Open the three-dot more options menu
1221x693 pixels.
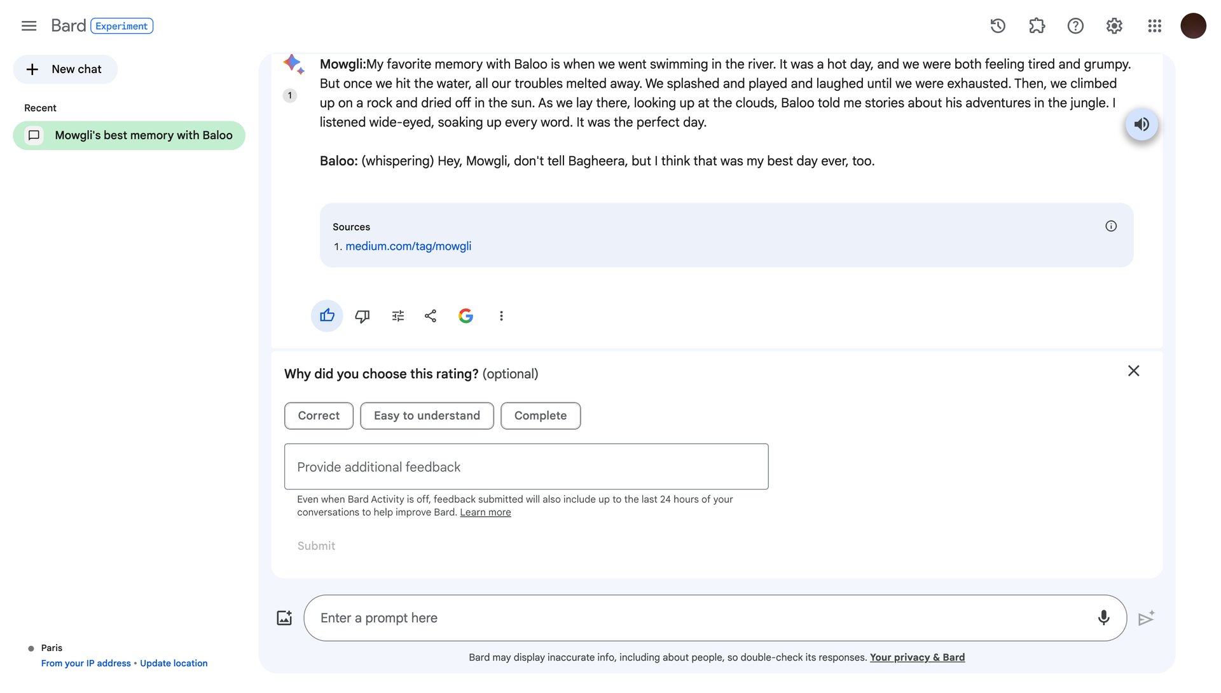pyautogui.click(x=501, y=316)
